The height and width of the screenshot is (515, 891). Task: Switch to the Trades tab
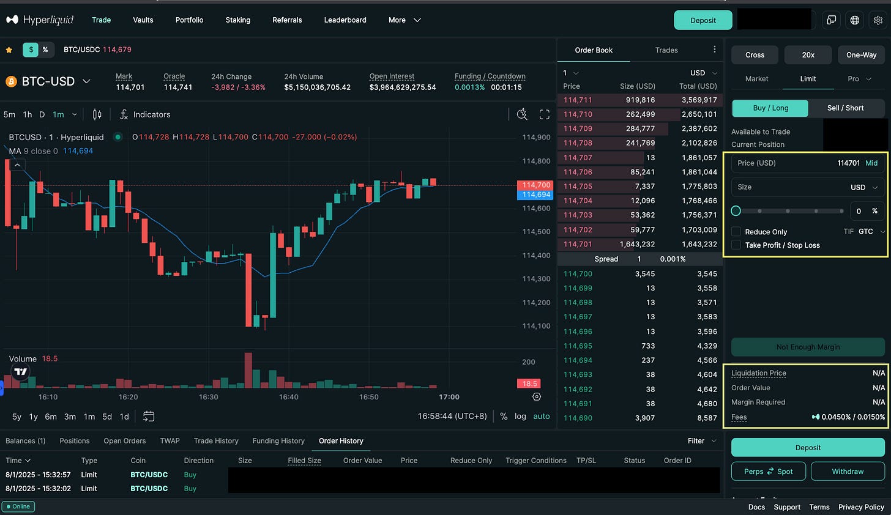pos(666,50)
